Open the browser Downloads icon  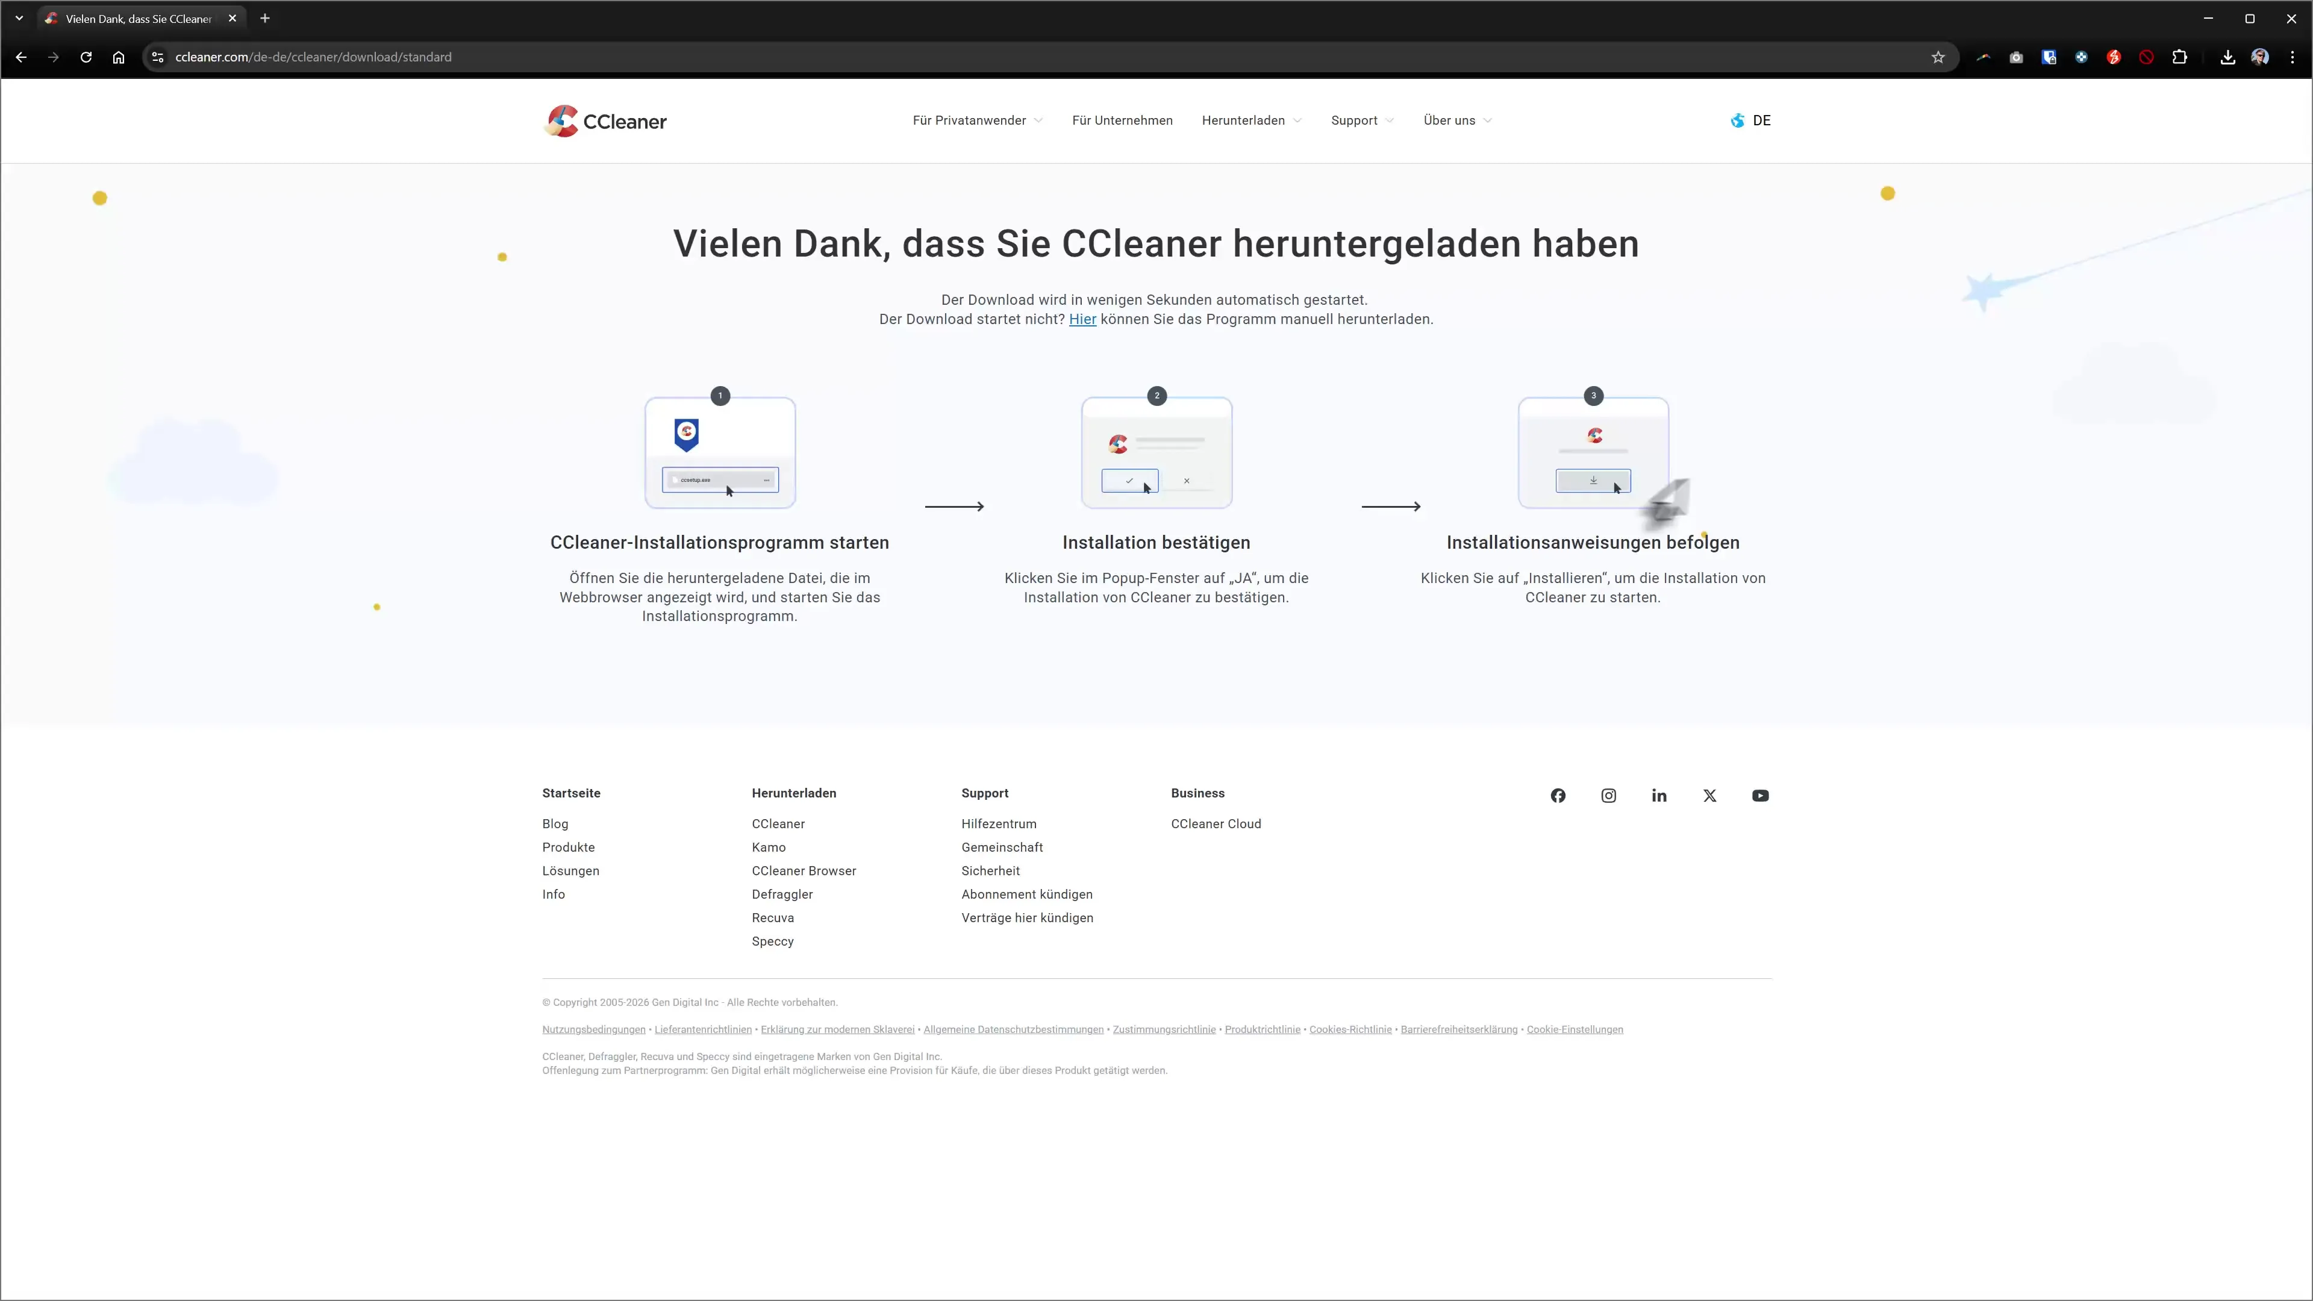(2227, 57)
